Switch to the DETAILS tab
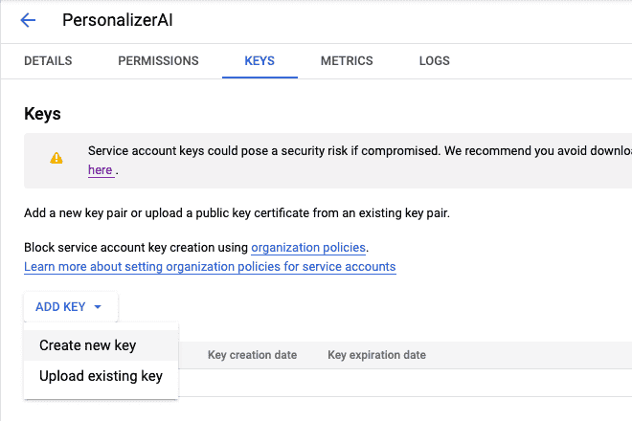 (x=48, y=61)
